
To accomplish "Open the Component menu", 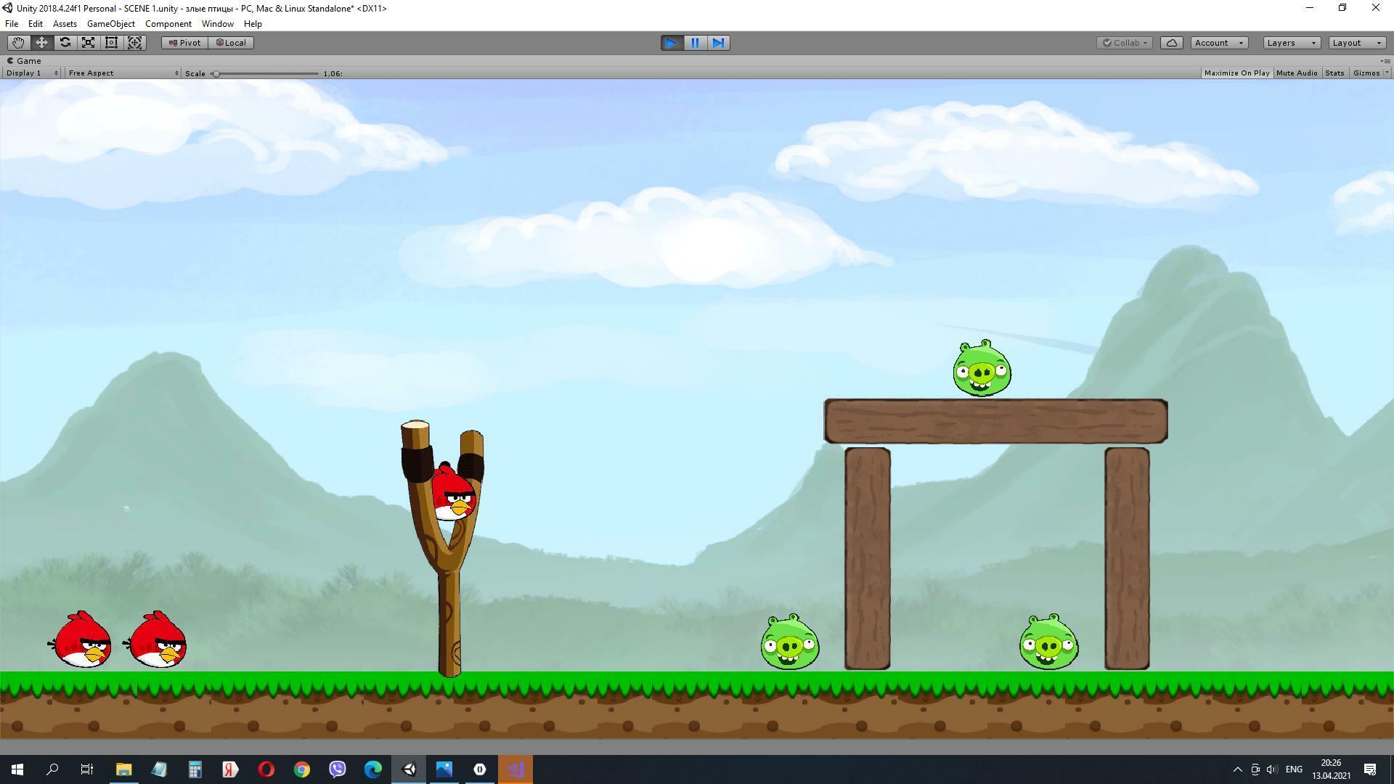I will [x=168, y=24].
